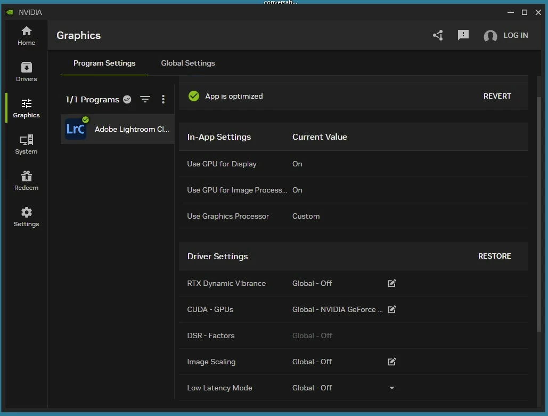Click the Use GPU for Image Processing row label
548x416 pixels.
point(237,190)
